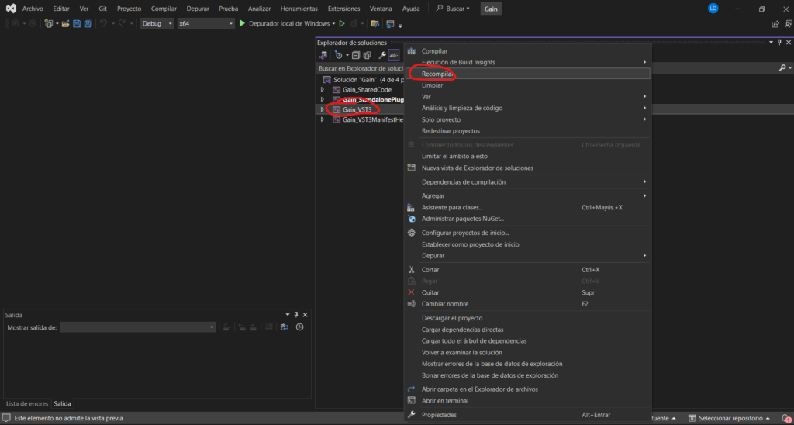Pin the Salida panel

297,315
